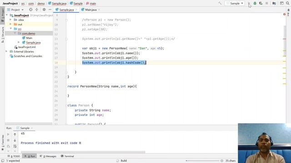291x163 pixels.
Task: Click the src breadcrumb in the navigation bar
Action: click(23, 4)
